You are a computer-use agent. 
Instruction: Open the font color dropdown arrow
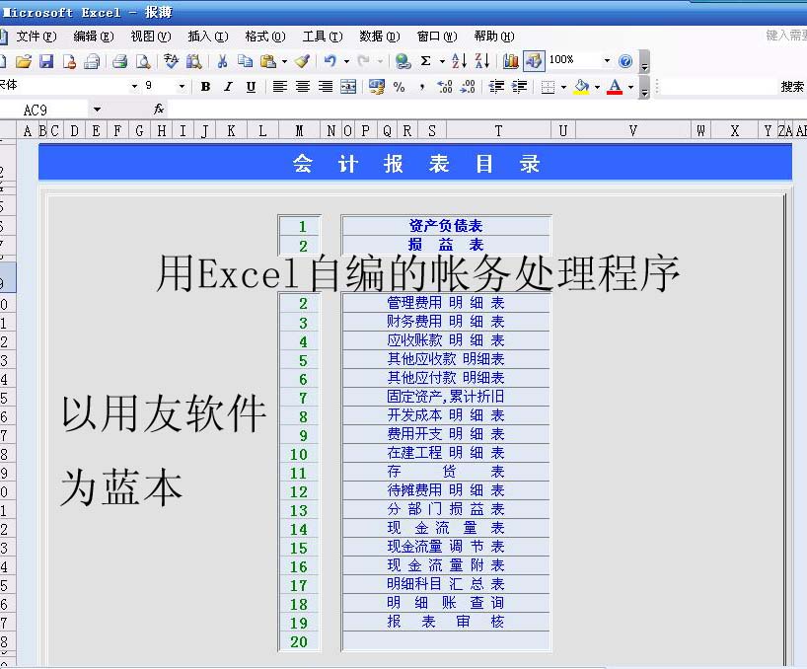tap(631, 87)
